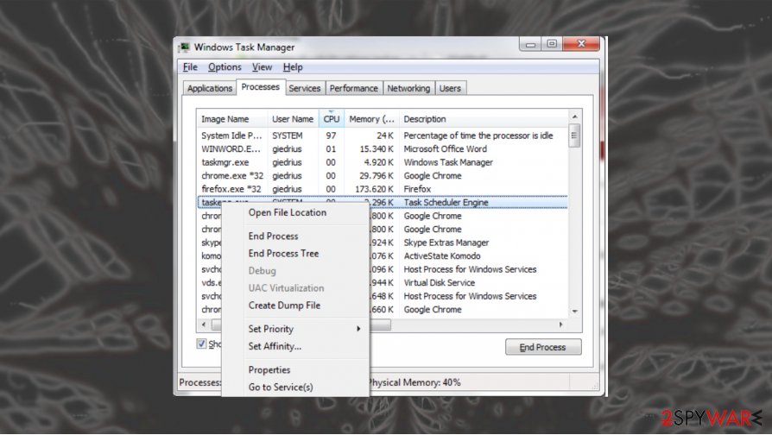
Task: Choose Open File Location from context menu
Action: [288, 212]
